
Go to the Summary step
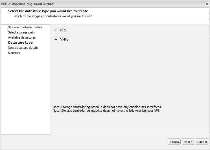pyautogui.click(x=14, y=53)
